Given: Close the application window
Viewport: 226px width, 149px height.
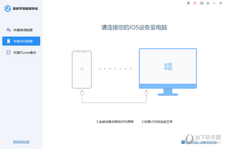Looking at the screenshot, I should click(220, 3).
